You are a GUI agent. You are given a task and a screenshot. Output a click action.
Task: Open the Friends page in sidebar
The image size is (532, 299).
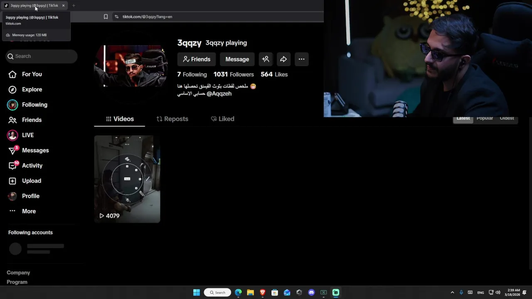(x=25, y=120)
